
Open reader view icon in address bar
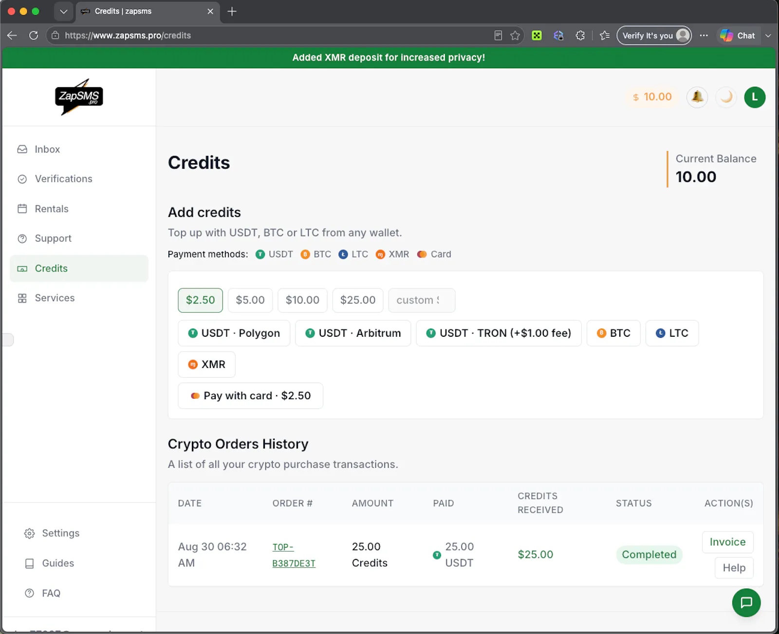click(x=498, y=36)
